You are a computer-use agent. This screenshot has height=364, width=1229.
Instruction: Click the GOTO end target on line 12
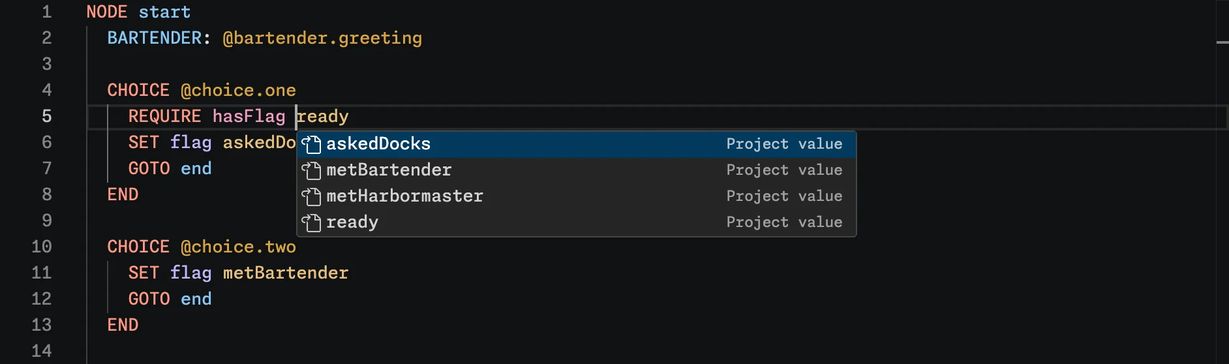(196, 299)
